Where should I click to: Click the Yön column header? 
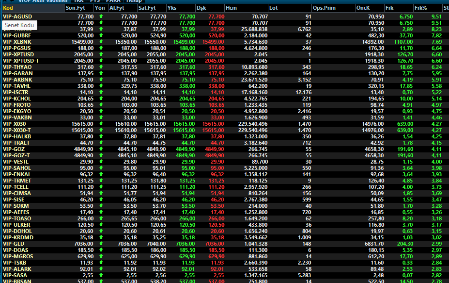[101, 8]
